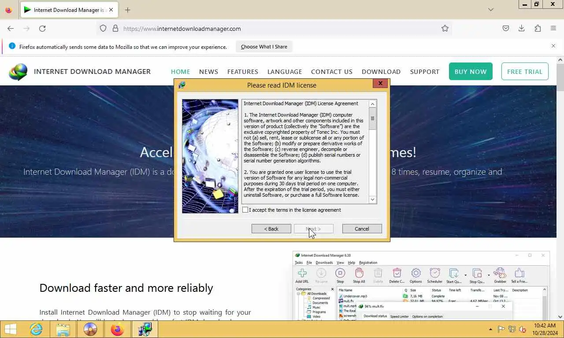The image size is (564, 338).
Task: Click Delete C... icon in screenshot
Action: pyautogui.click(x=397, y=276)
